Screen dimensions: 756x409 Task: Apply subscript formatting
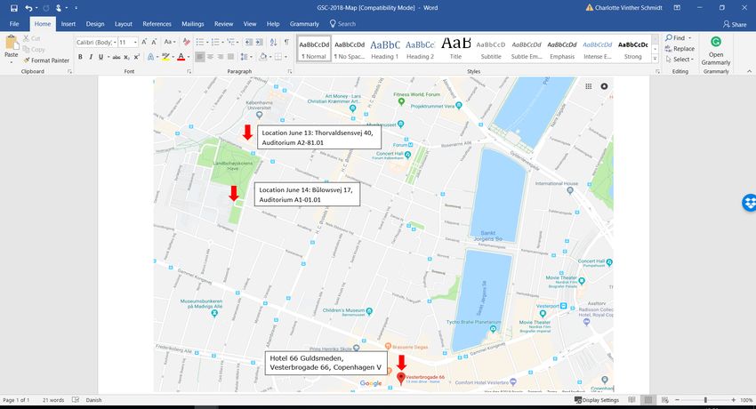pyautogui.click(x=126, y=57)
